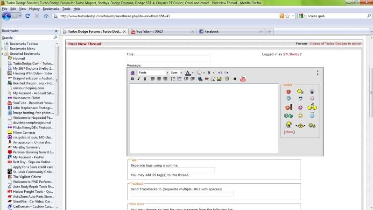Click the editor Redo arrow
This screenshot has height=210, width=373.
226,72
